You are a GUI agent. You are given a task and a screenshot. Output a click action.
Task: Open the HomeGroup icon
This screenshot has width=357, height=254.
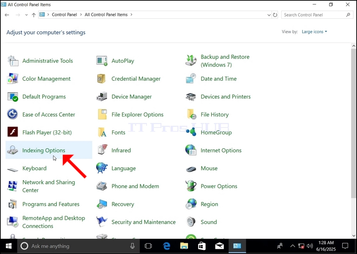[191, 132]
